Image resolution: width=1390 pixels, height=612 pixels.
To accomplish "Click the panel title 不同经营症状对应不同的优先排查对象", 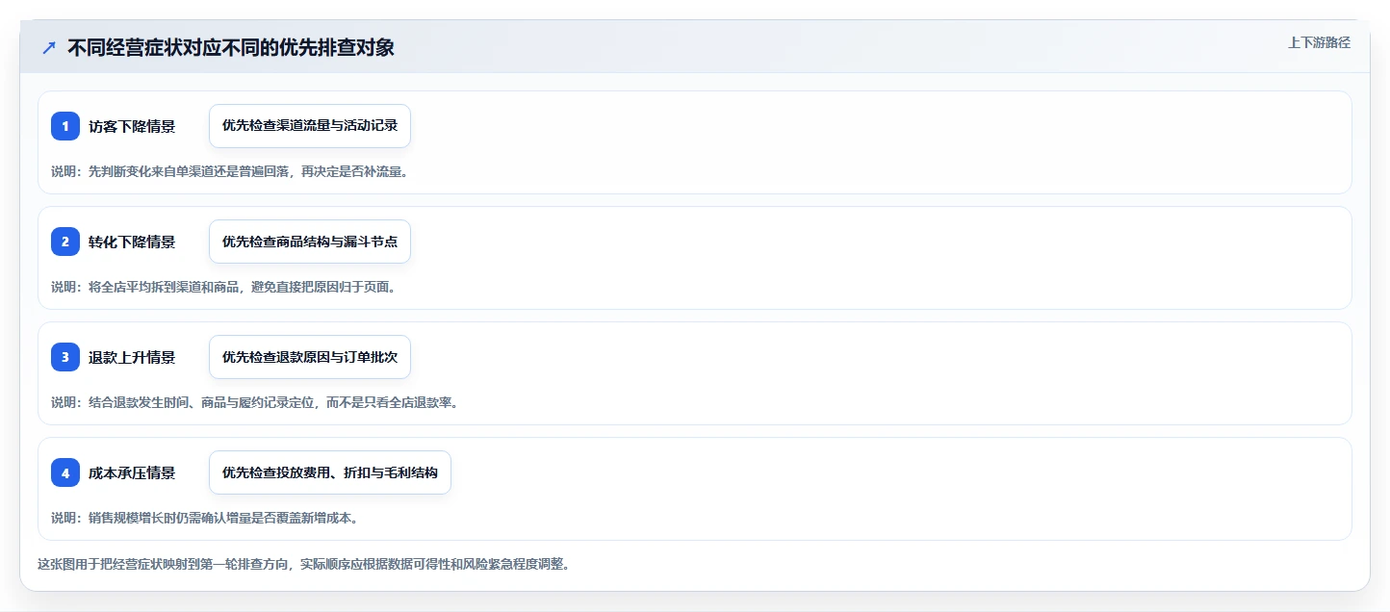I will pos(231,47).
